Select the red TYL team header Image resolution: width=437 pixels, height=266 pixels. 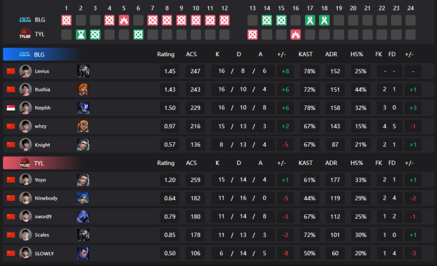42,163
